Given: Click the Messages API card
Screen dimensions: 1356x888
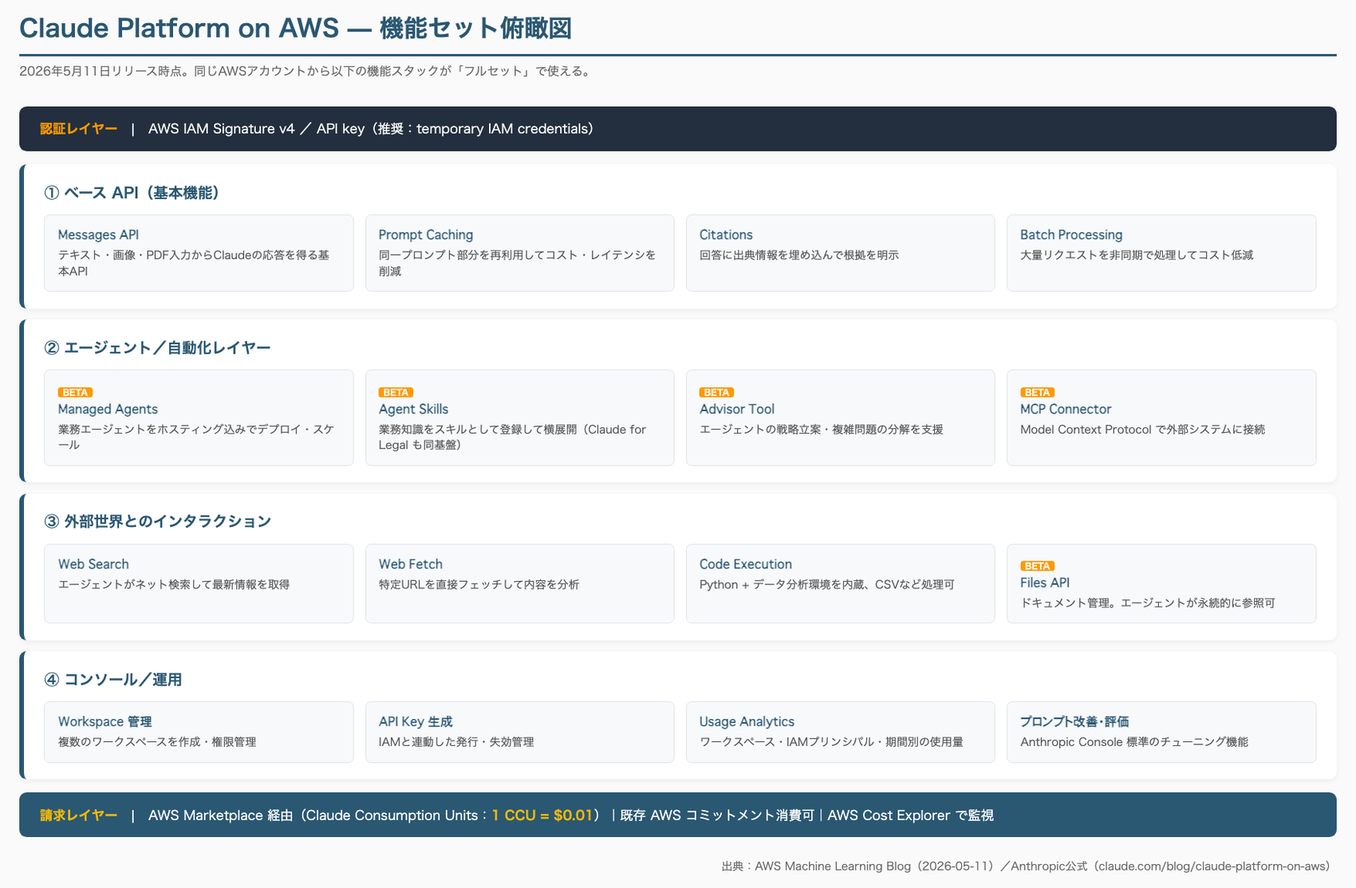Looking at the screenshot, I should pos(199,253).
